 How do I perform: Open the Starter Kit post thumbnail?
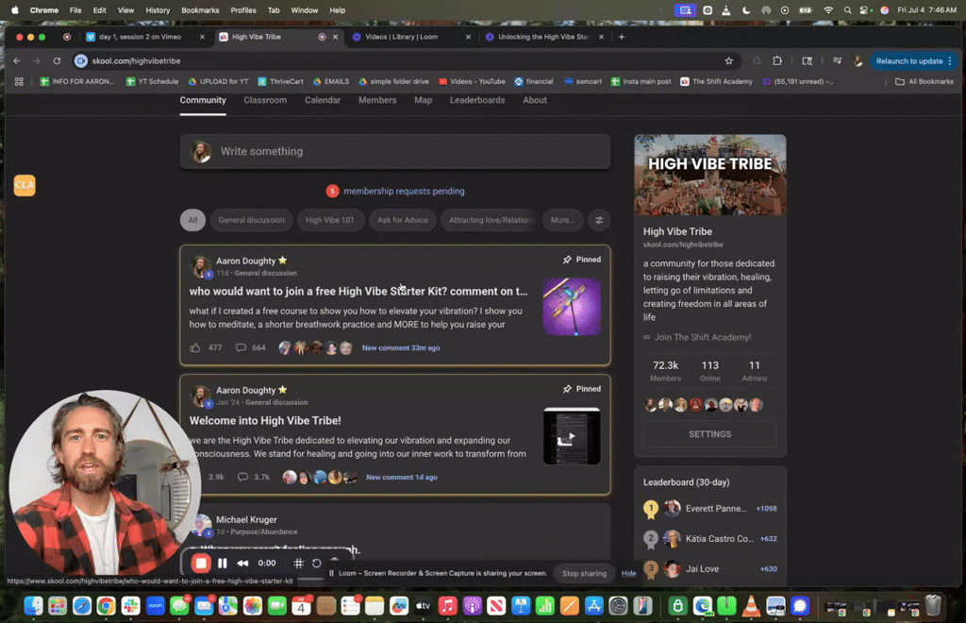coord(572,307)
